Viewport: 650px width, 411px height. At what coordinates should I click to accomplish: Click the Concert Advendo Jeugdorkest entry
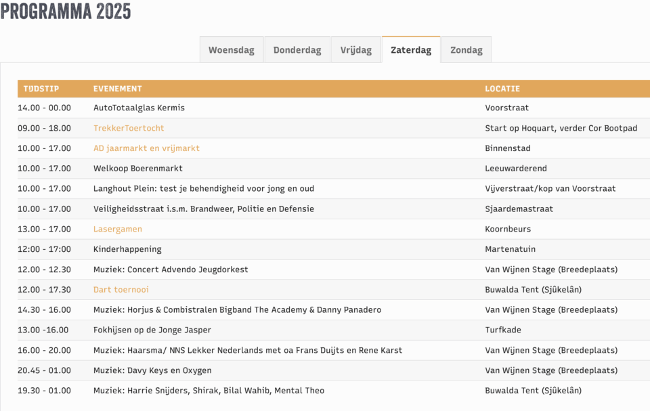pos(171,269)
